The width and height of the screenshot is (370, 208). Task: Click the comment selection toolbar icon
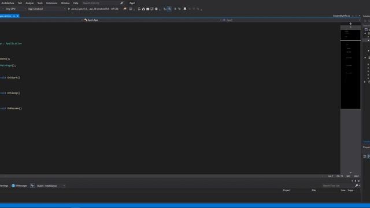point(175,9)
